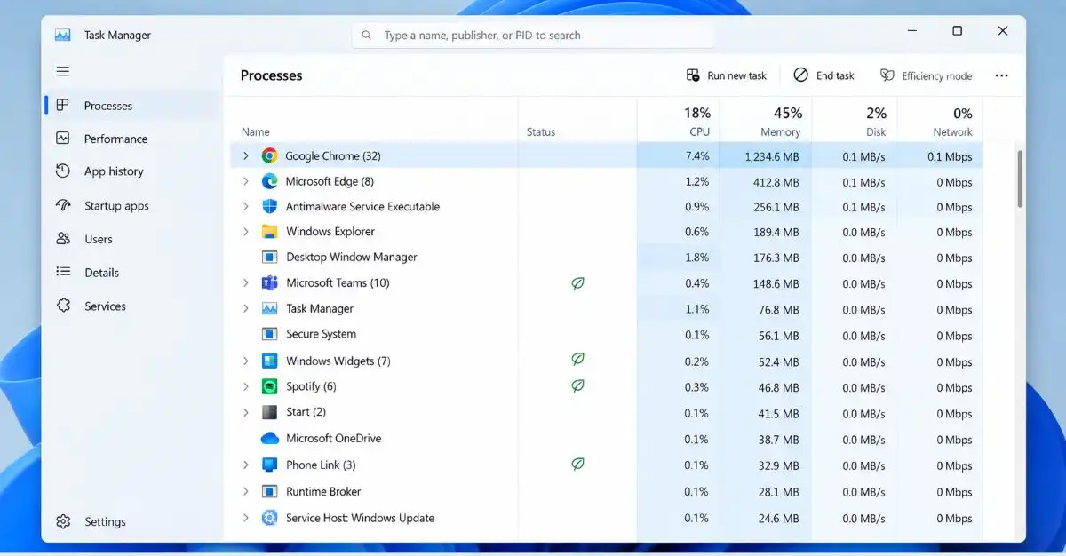Click the Spotify process icon
The width and height of the screenshot is (1066, 556).
point(269,386)
